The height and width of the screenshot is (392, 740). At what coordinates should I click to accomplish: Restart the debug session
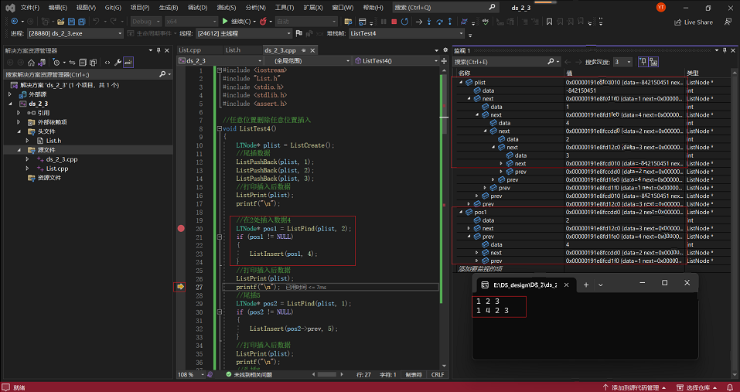click(405, 22)
